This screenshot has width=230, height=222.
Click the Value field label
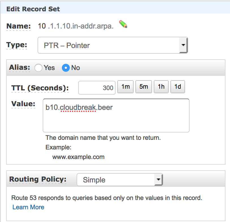click(x=23, y=104)
